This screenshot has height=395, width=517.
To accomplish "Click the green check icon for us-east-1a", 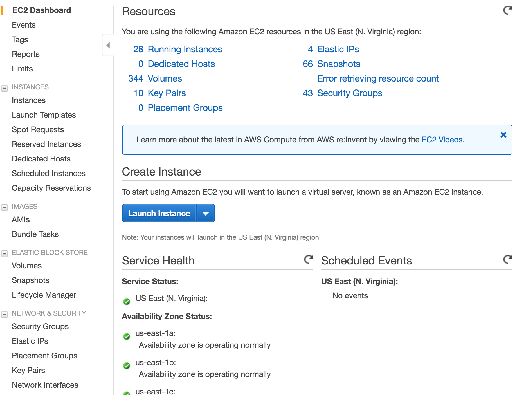I will [127, 336].
